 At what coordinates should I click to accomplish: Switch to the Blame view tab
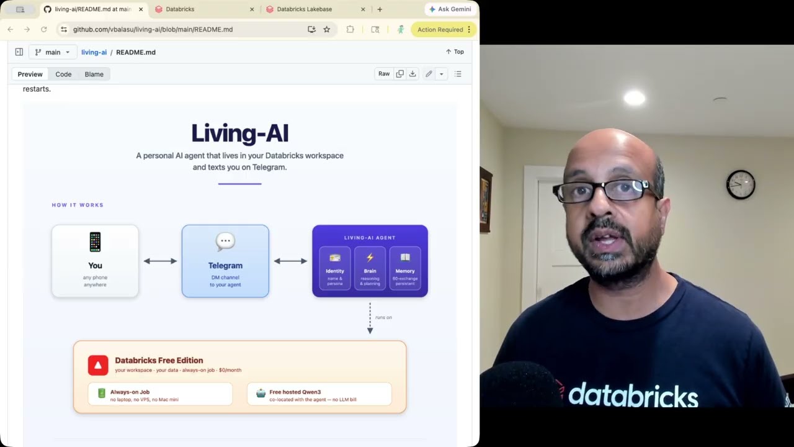point(94,74)
